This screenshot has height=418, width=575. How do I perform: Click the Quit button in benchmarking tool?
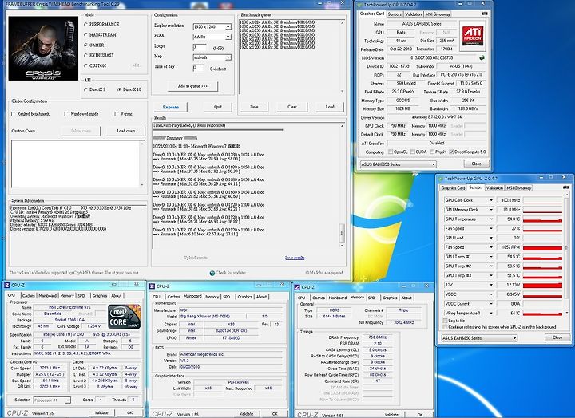click(218, 107)
